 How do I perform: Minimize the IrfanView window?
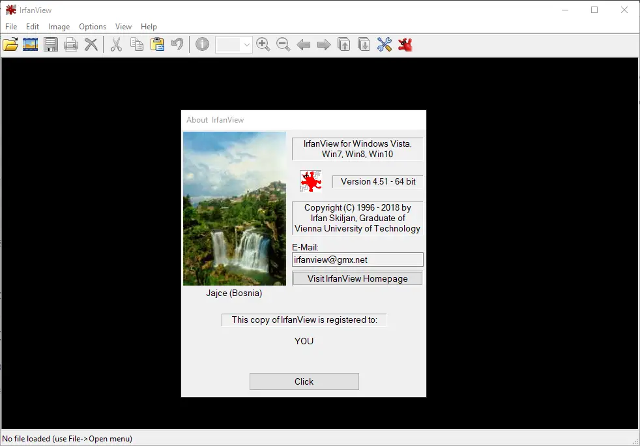[x=565, y=10]
